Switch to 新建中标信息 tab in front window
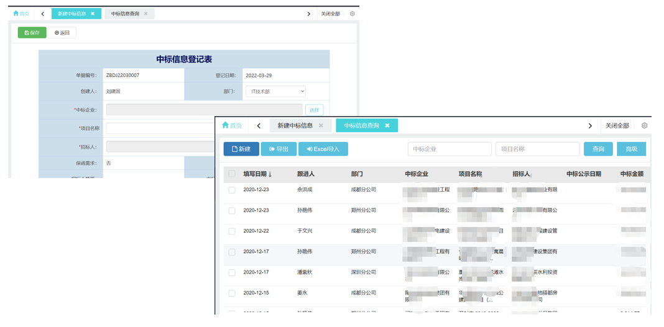The image size is (664, 327). 295,125
